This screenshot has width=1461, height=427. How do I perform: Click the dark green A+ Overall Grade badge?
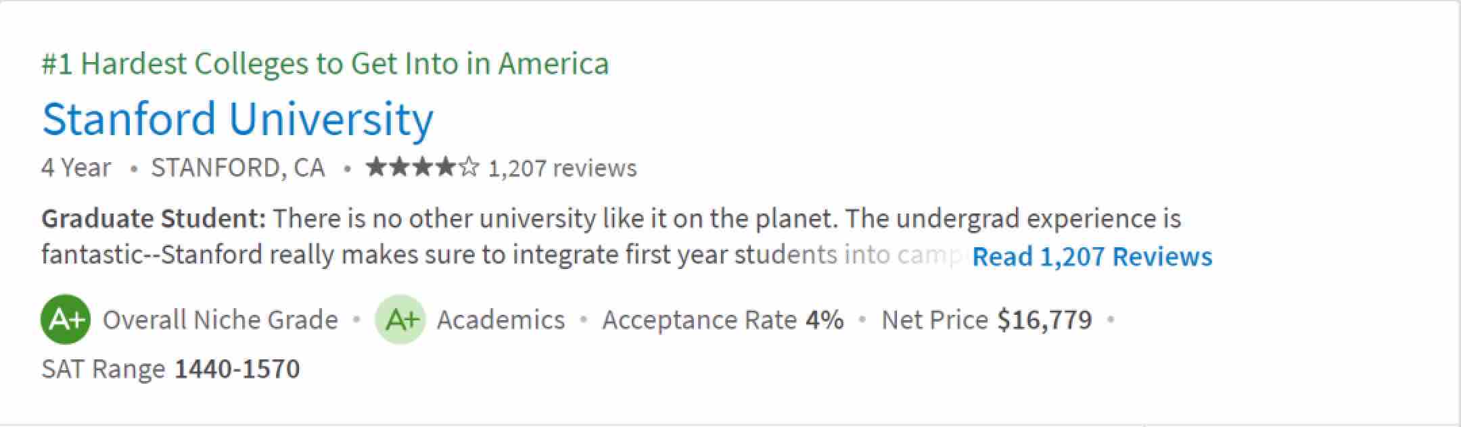click(66, 320)
